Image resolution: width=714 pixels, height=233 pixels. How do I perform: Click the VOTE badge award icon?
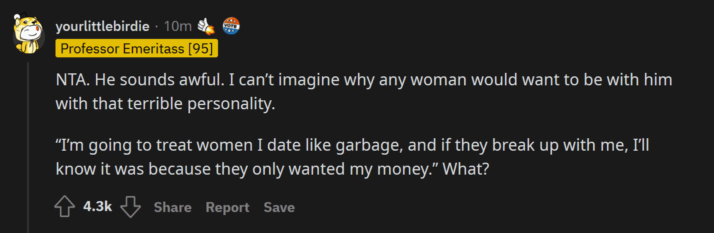(231, 26)
